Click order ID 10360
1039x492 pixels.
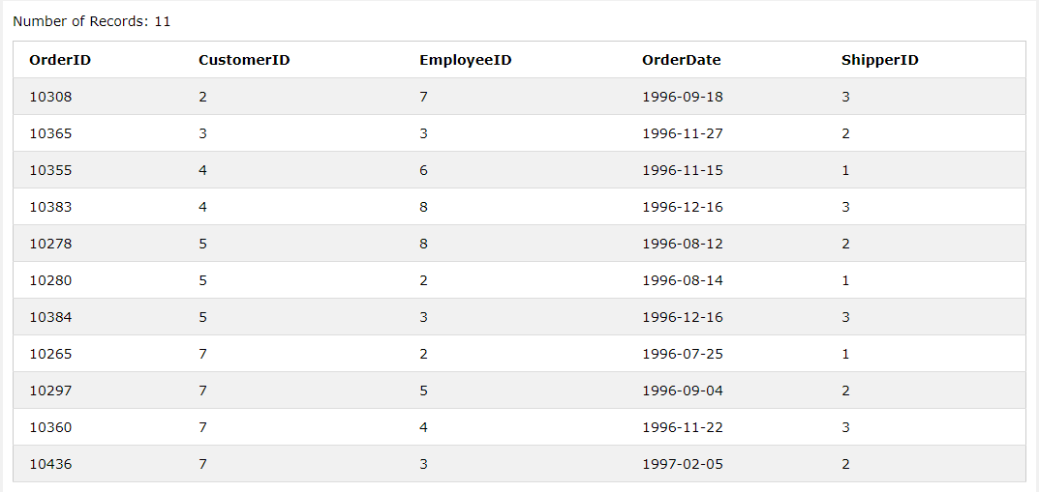pos(50,427)
